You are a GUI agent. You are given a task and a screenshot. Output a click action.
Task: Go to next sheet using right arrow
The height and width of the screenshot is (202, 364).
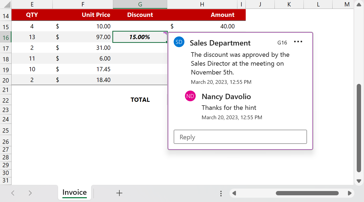point(30,193)
